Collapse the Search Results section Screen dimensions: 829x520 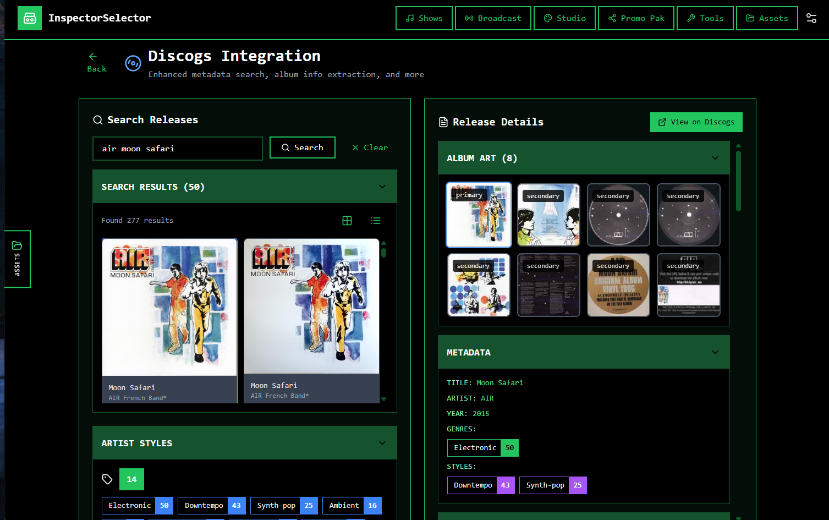coord(382,187)
